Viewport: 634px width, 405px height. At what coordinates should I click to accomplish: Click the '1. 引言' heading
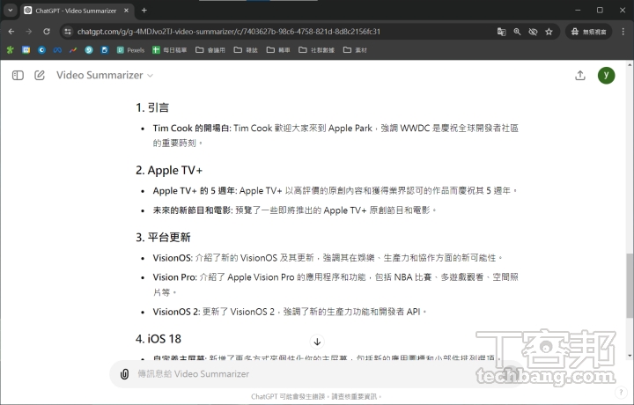point(152,108)
